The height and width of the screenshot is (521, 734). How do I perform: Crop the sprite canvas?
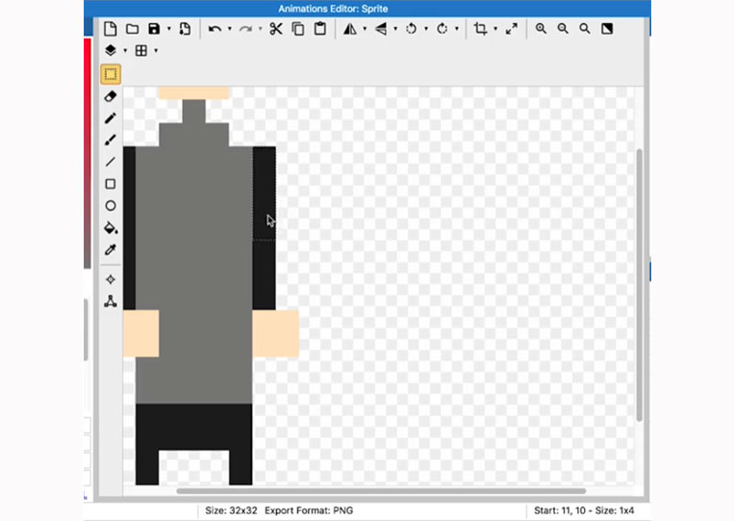click(480, 29)
